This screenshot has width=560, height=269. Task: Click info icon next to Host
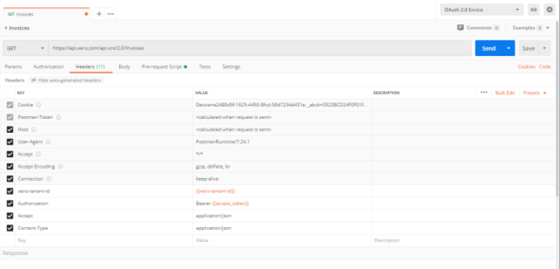[x=34, y=129]
